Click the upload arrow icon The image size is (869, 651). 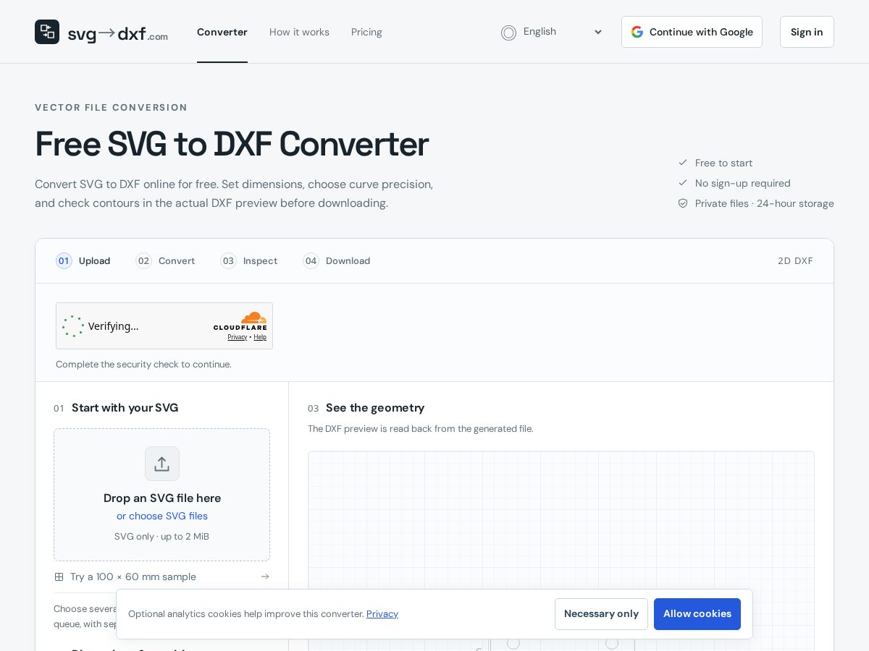coord(162,464)
